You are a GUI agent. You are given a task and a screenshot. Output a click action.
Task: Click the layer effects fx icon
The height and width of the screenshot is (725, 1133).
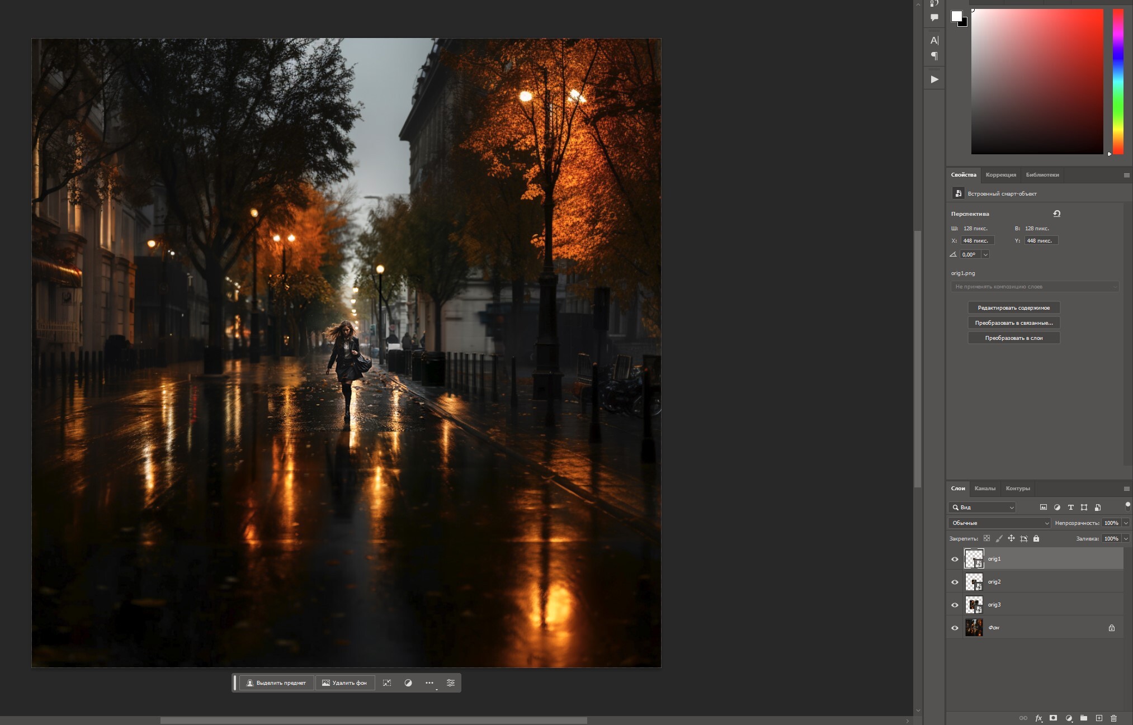tap(1038, 718)
